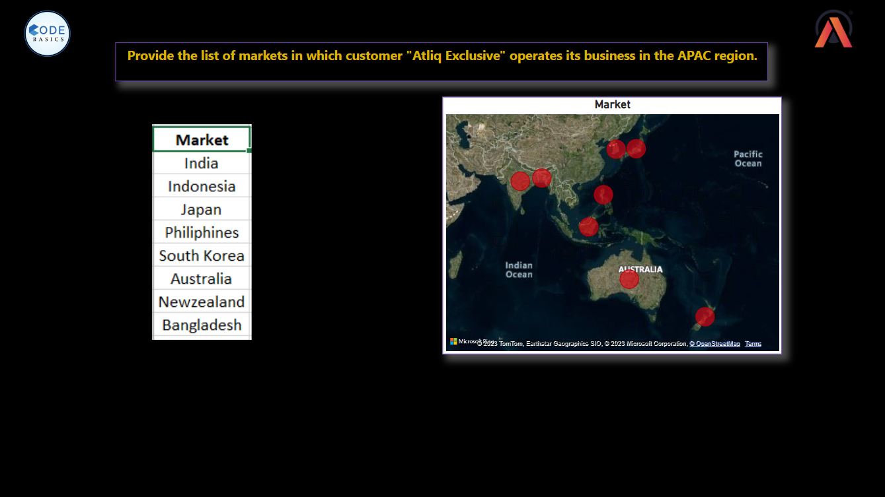885x497 pixels.
Task: Select the South Korea table cell
Action: point(202,255)
